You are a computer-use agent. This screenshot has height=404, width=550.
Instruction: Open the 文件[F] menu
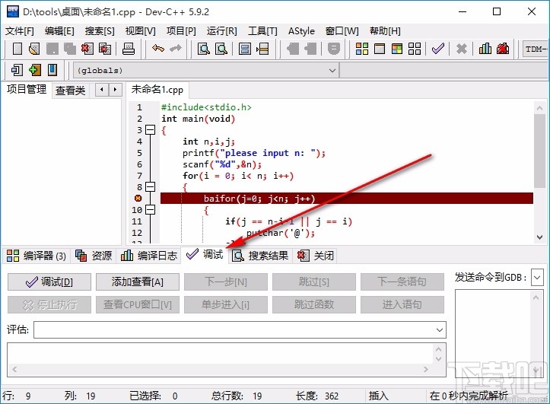[x=19, y=31]
